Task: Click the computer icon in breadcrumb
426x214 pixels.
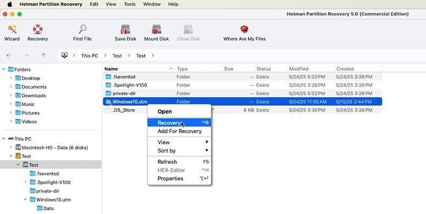Action: 64,56
